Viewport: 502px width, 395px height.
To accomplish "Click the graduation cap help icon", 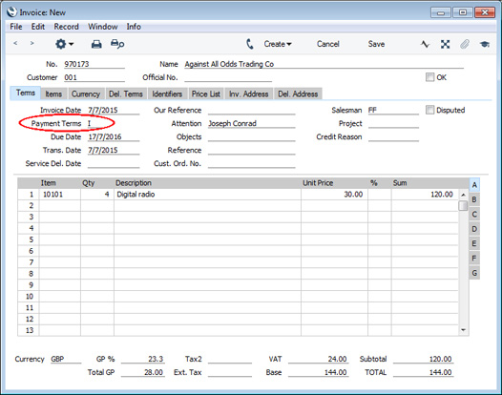I will (x=485, y=44).
